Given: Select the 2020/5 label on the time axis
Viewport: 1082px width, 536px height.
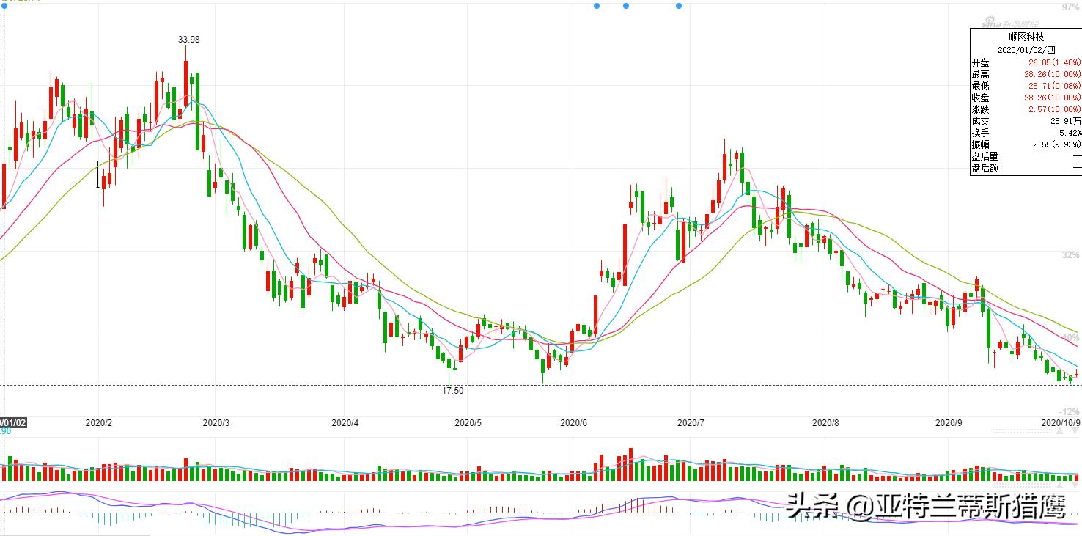Looking at the screenshot, I should [468, 423].
